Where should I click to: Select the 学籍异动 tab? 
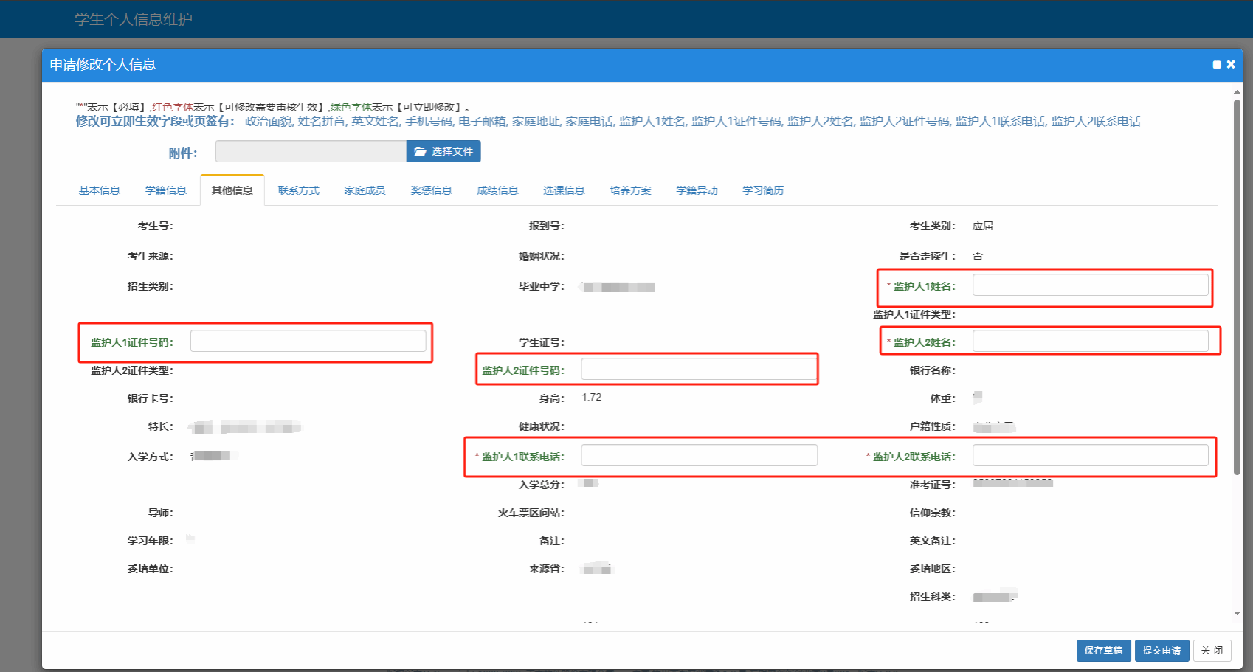point(697,190)
